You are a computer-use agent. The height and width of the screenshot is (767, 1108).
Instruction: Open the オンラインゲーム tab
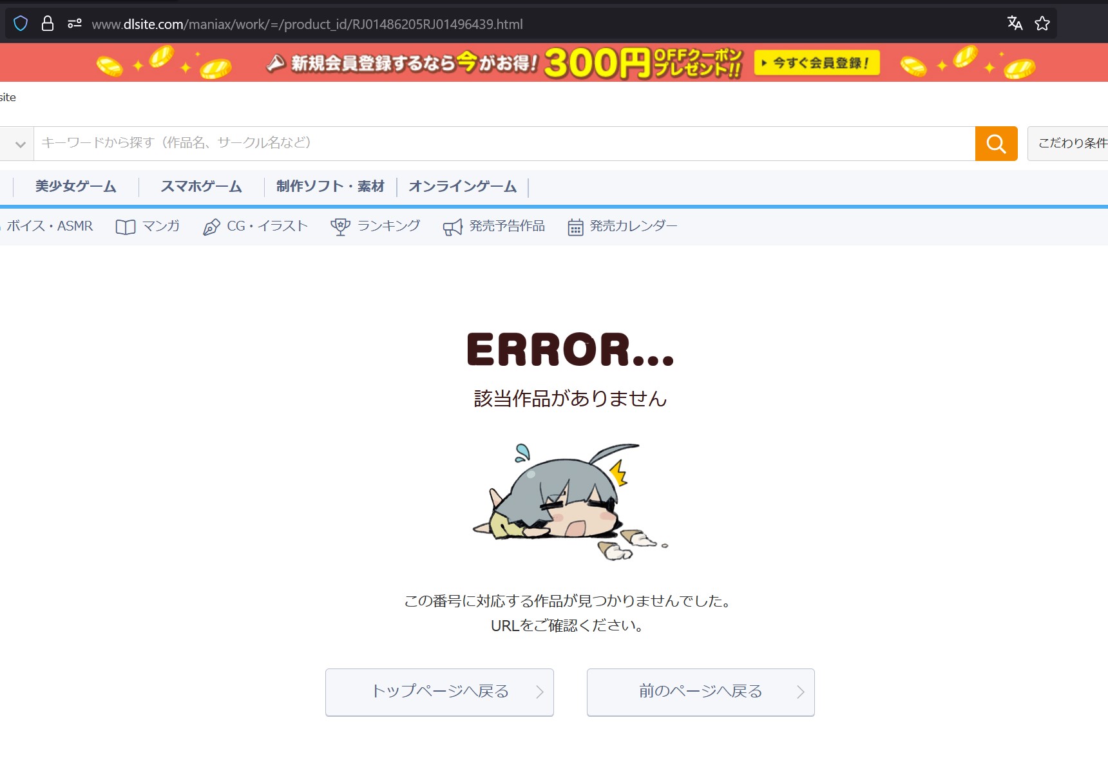463,187
